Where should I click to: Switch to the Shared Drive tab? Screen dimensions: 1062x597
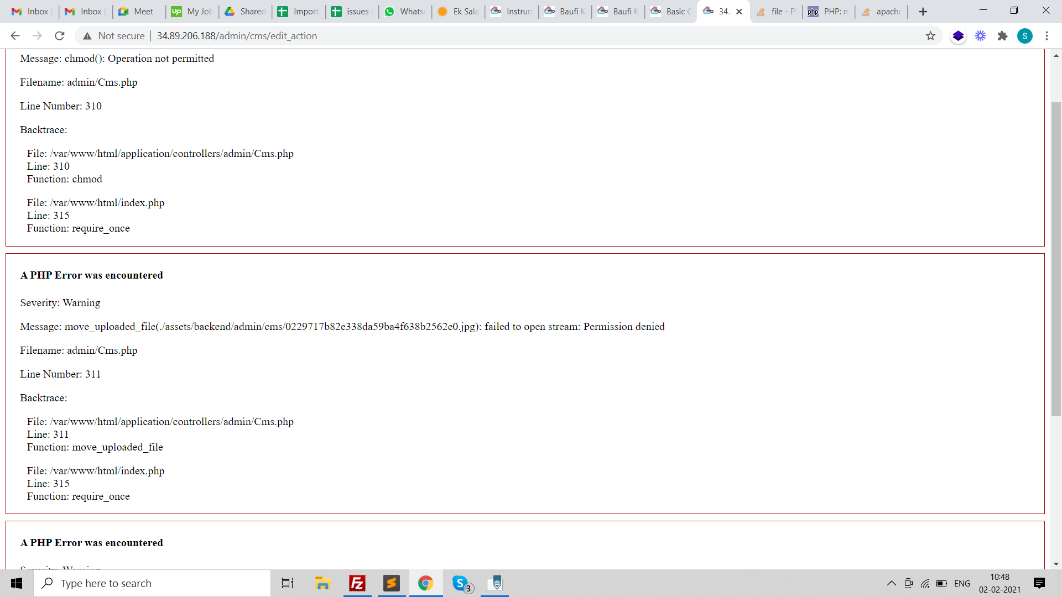[x=244, y=12]
